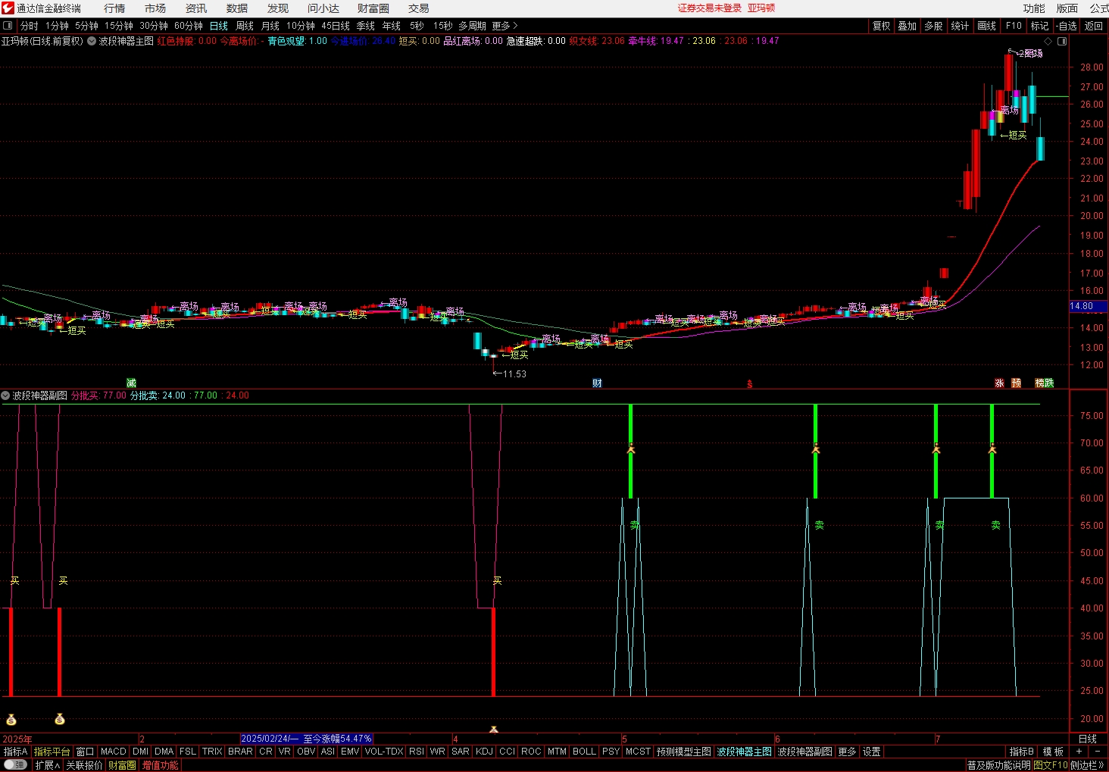Click the 通达信 app logo icon

point(8,8)
